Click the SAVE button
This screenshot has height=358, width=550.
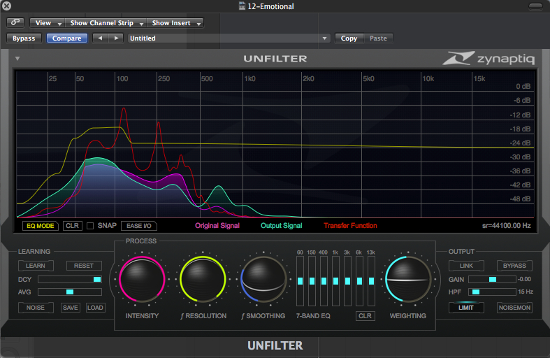pos(70,308)
